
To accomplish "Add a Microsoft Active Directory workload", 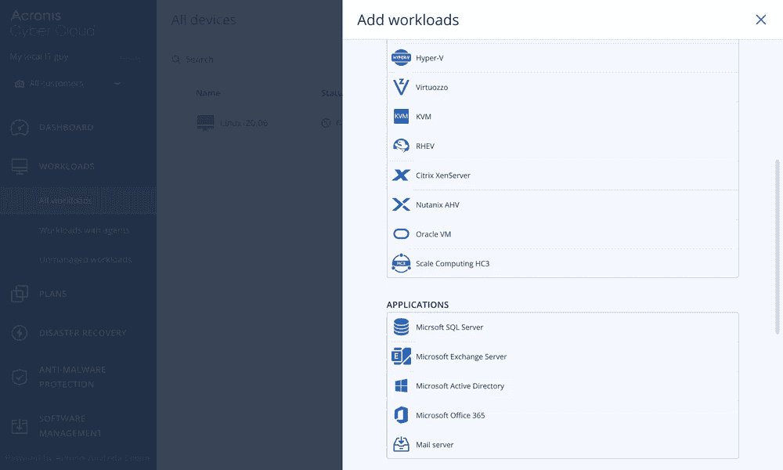I will [460, 386].
